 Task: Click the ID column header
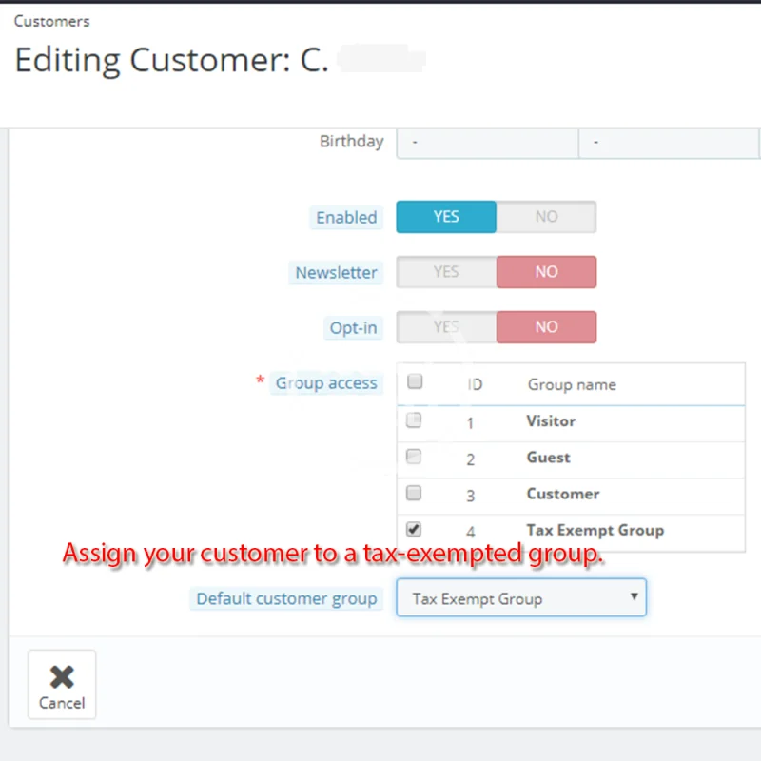point(475,385)
